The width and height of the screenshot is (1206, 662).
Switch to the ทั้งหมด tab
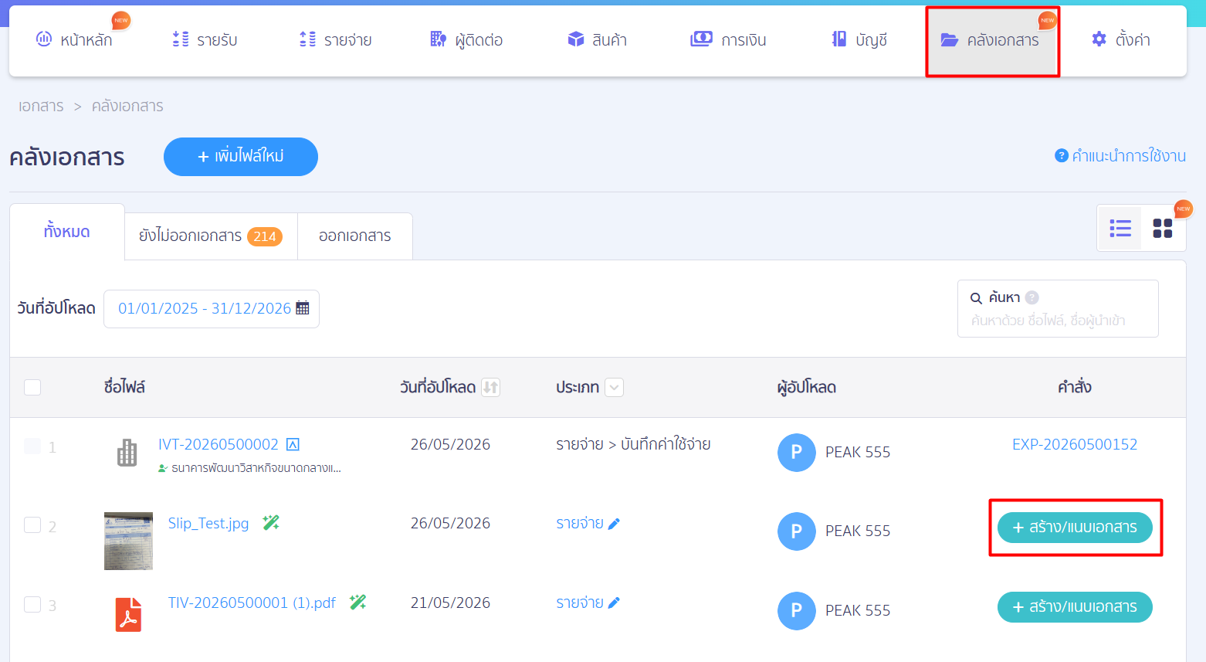click(x=67, y=232)
